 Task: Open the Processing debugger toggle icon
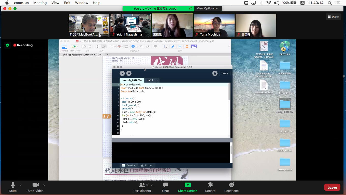click(215, 73)
